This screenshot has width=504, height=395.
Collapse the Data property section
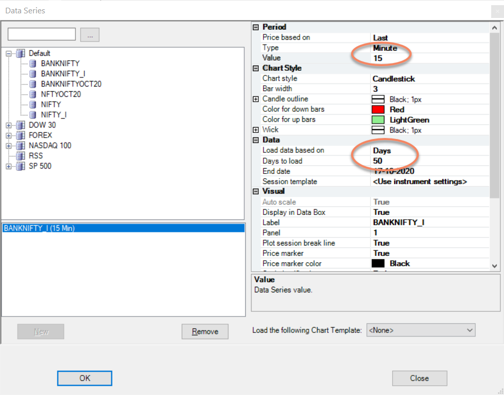(256, 140)
